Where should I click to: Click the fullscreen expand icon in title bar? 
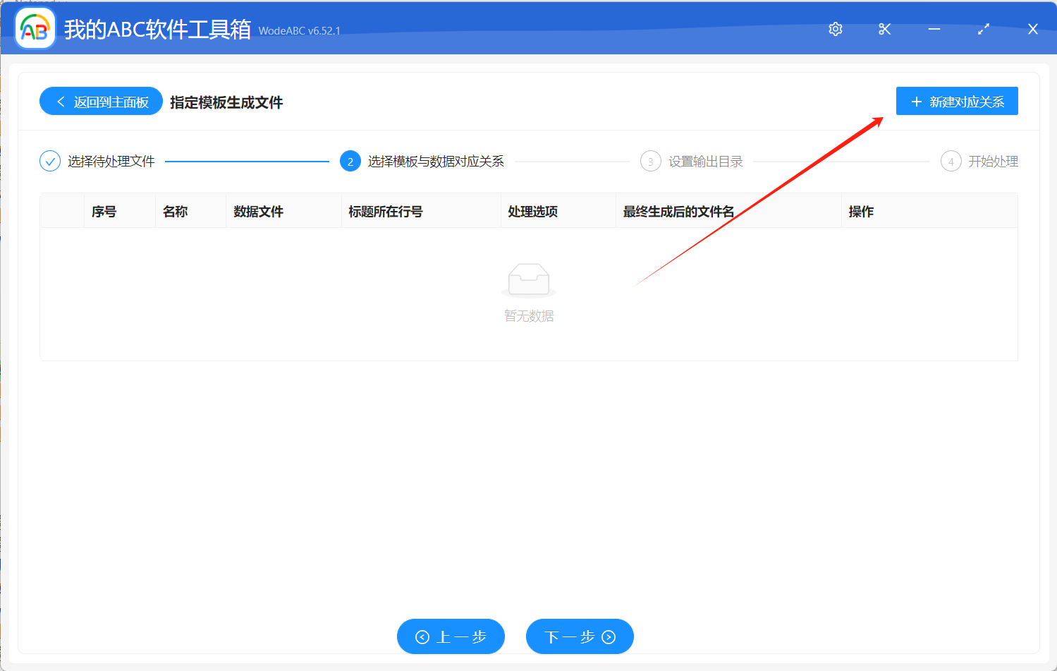(983, 29)
